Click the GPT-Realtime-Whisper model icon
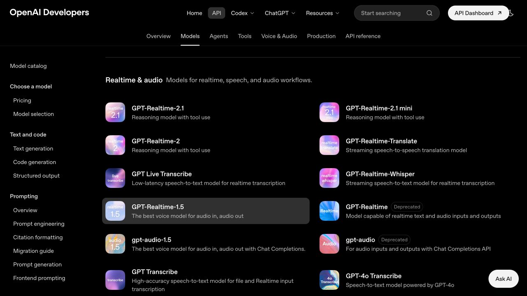This screenshot has height=296, width=527. (329, 178)
